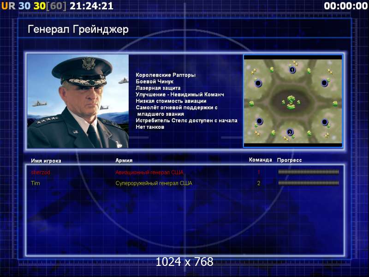Click the "UR" overlay label
Viewport: 369px width, 277px height.
pyautogui.click(x=8, y=6)
